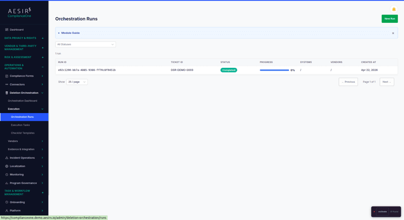Click the Connectors icon in the sidebar

pyautogui.click(x=7, y=84)
